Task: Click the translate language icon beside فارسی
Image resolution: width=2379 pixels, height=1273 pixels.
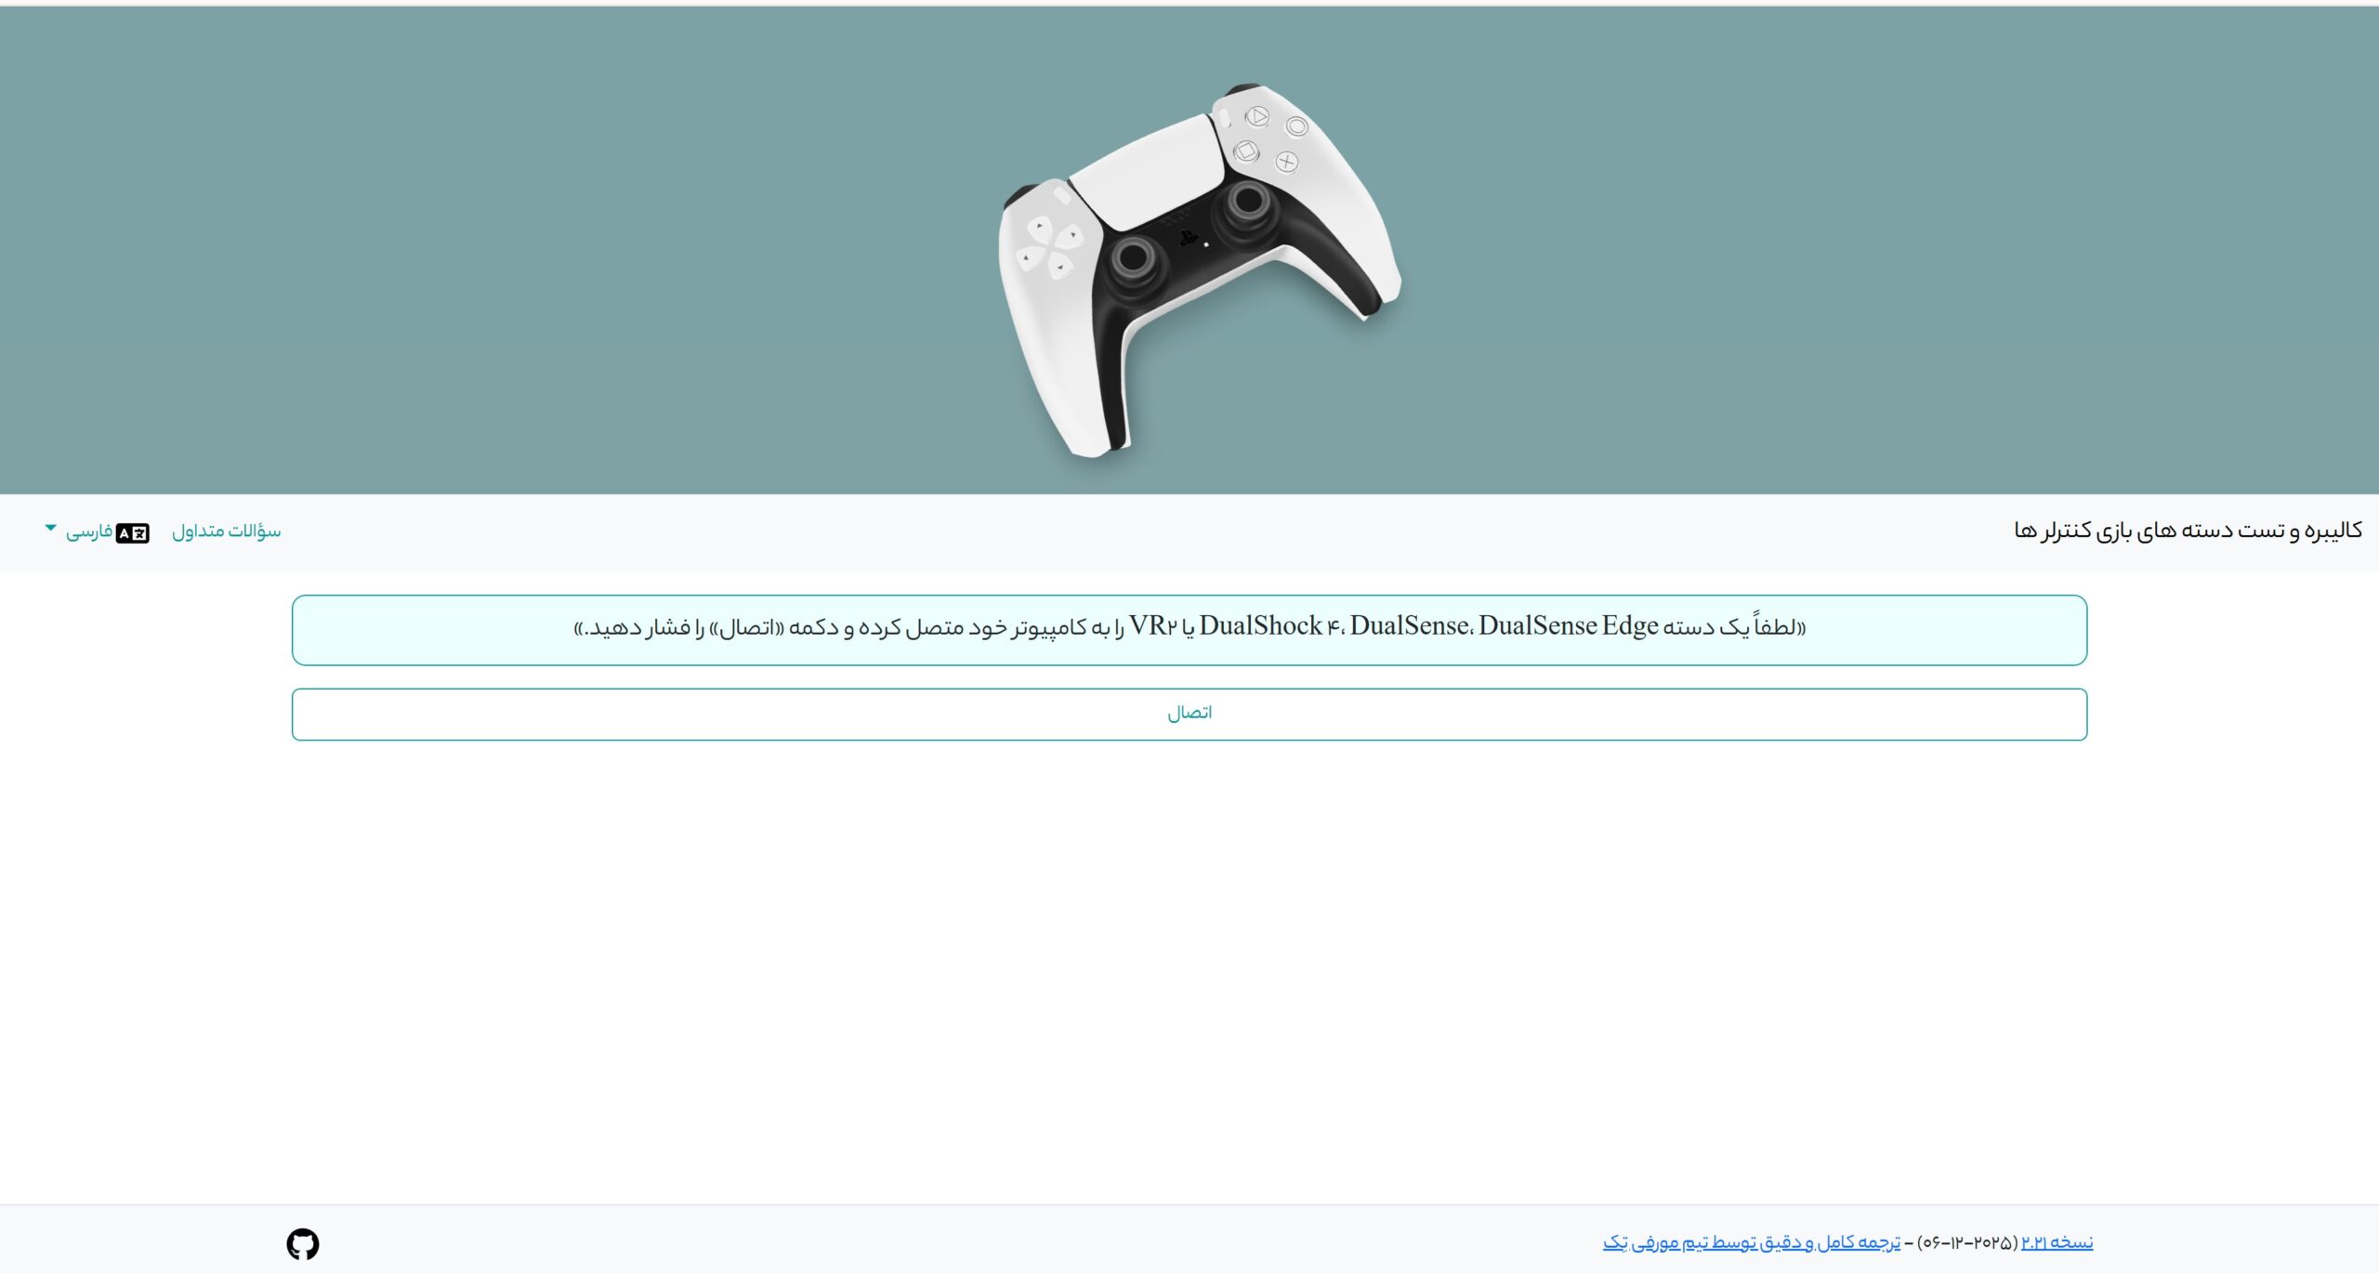Action: [x=132, y=532]
